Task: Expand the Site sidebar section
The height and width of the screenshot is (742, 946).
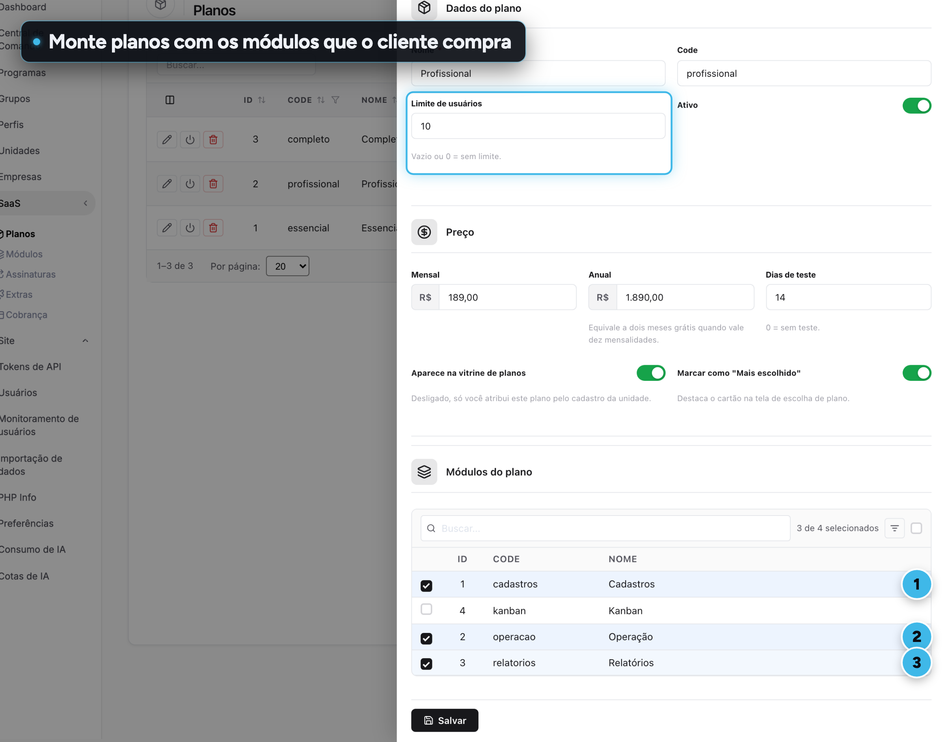Action: pos(85,341)
